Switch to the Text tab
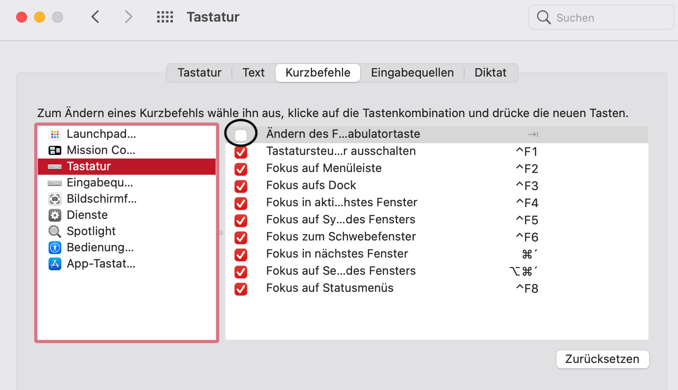This screenshot has height=390, width=678. 253,73
